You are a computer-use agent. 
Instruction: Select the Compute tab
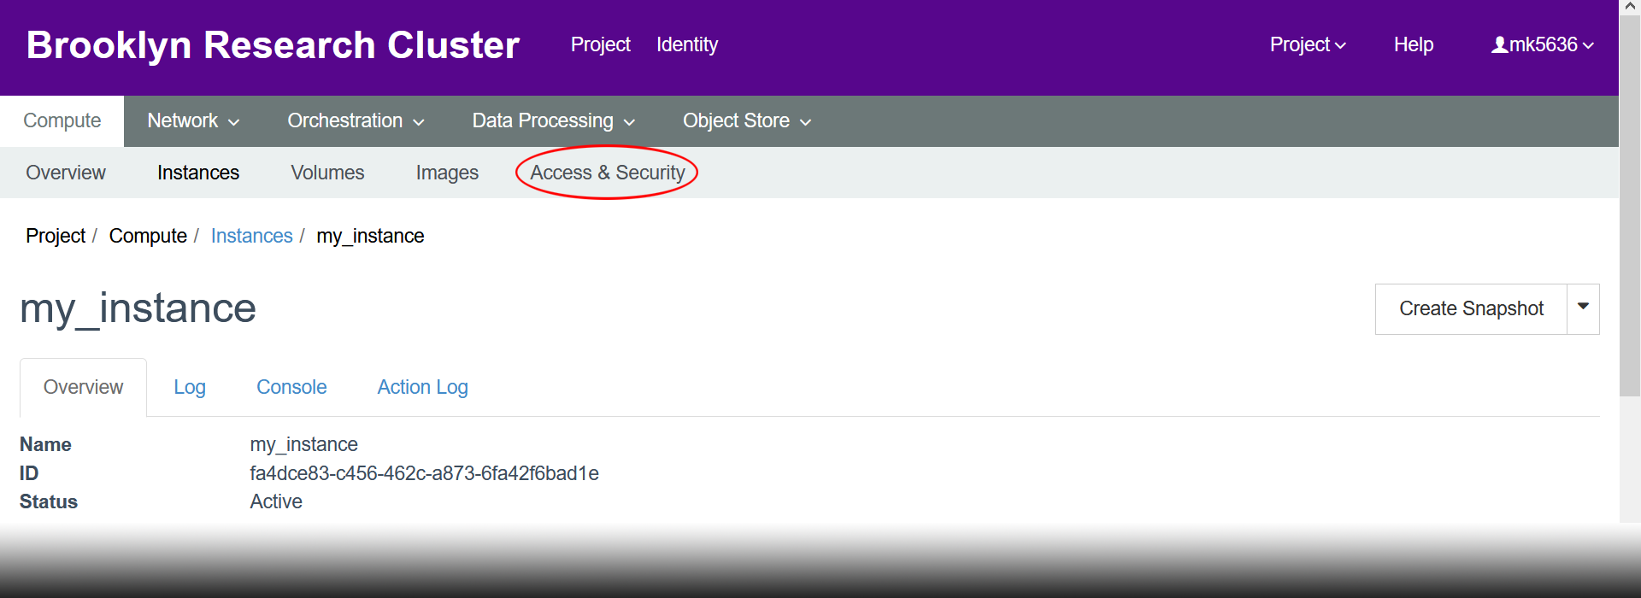click(x=62, y=121)
